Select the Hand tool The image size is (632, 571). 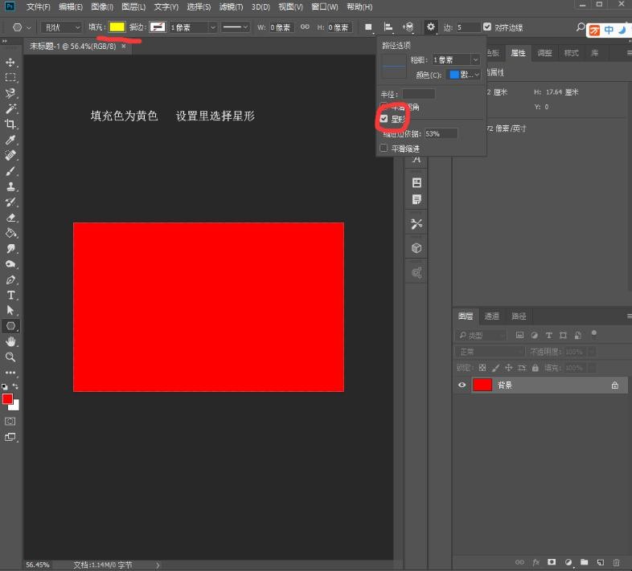coord(10,341)
